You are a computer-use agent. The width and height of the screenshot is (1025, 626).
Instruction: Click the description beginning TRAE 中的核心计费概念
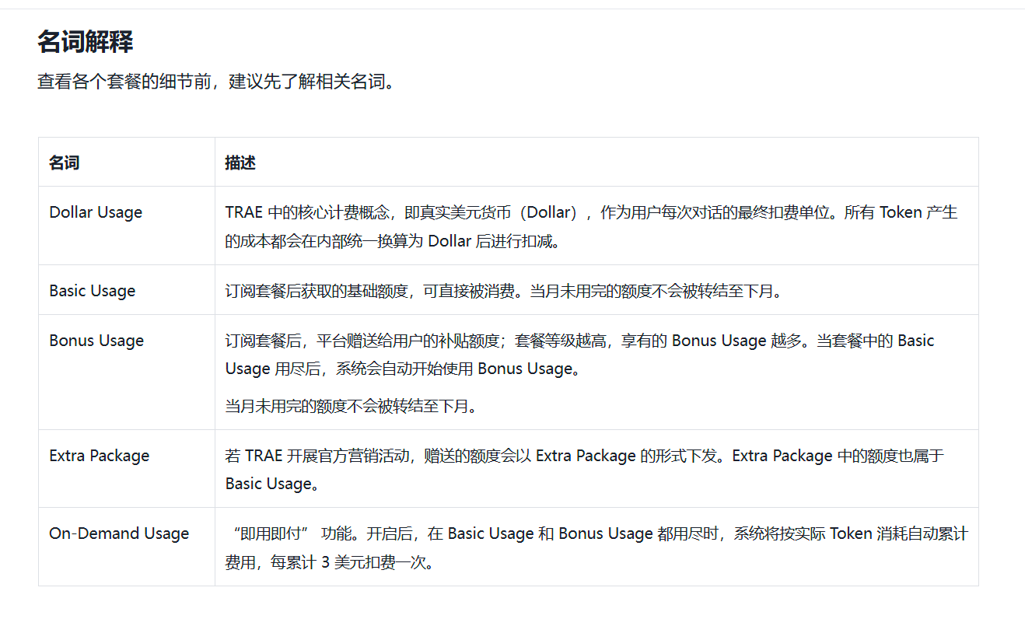tap(591, 226)
